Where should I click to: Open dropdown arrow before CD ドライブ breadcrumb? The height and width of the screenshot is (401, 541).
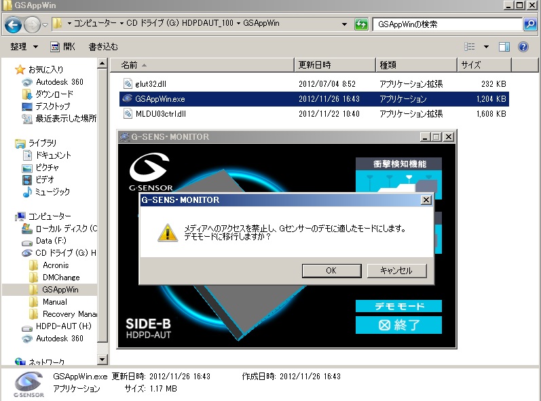tap(122, 24)
